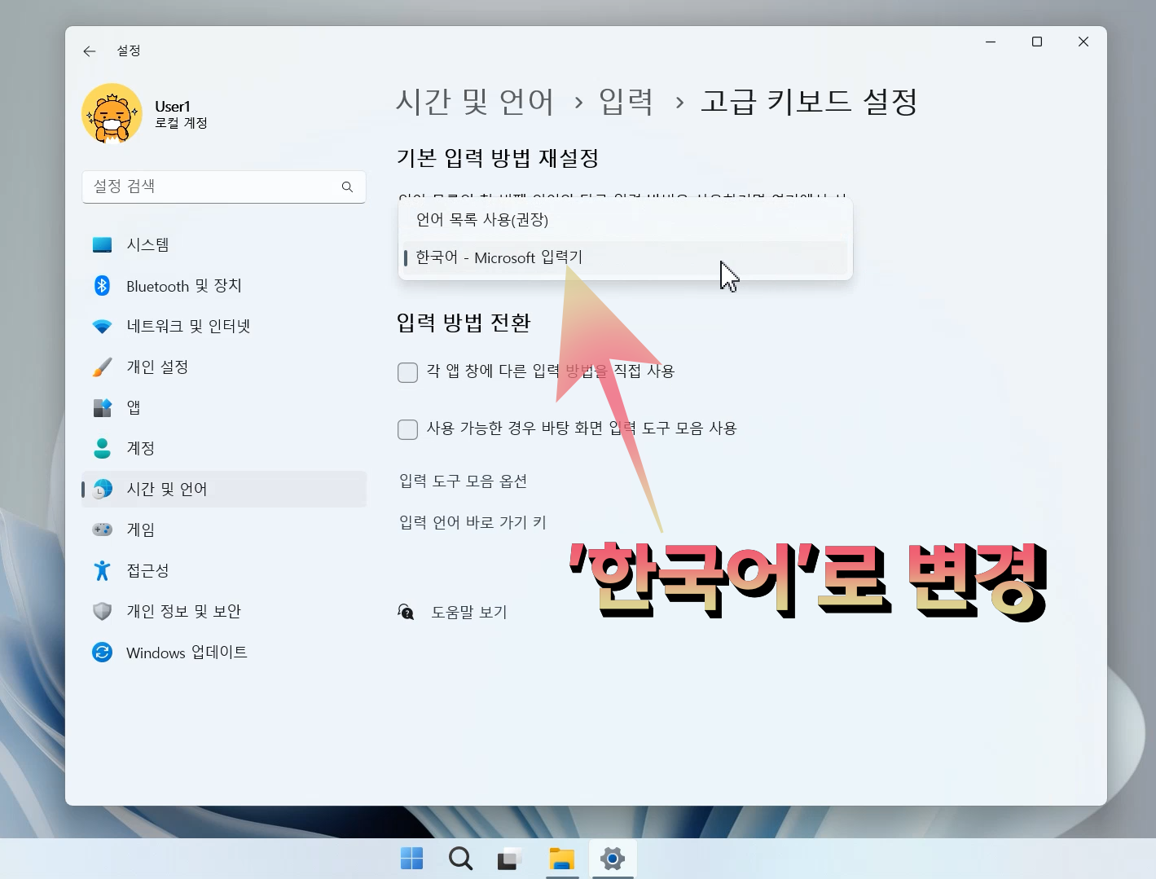Navigate to Windows 업데이트 page
Screen dimensions: 1156x879
(x=224, y=652)
